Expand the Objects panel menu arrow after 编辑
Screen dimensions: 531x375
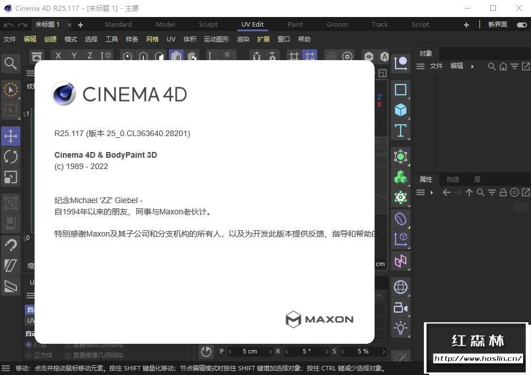coord(473,66)
